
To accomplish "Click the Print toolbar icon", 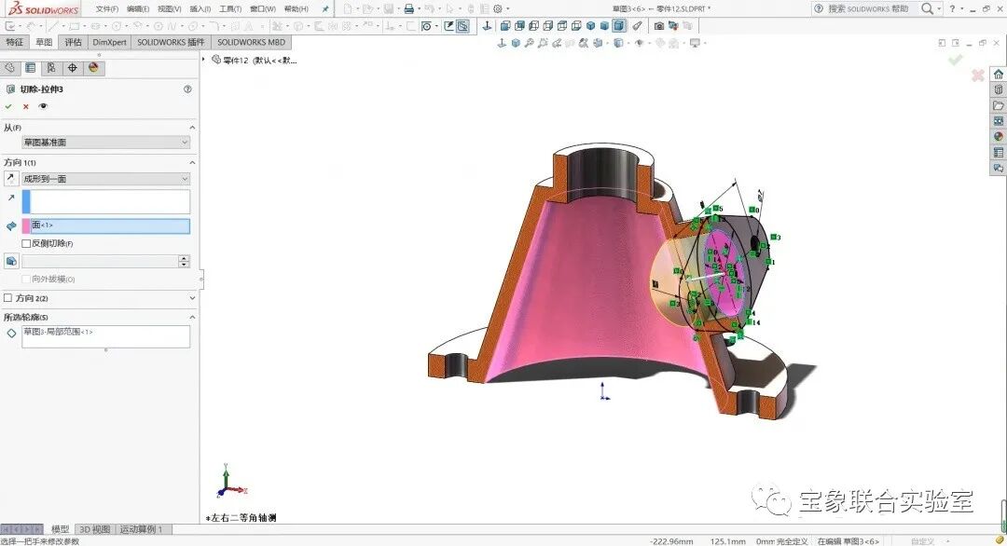I will [408, 9].
